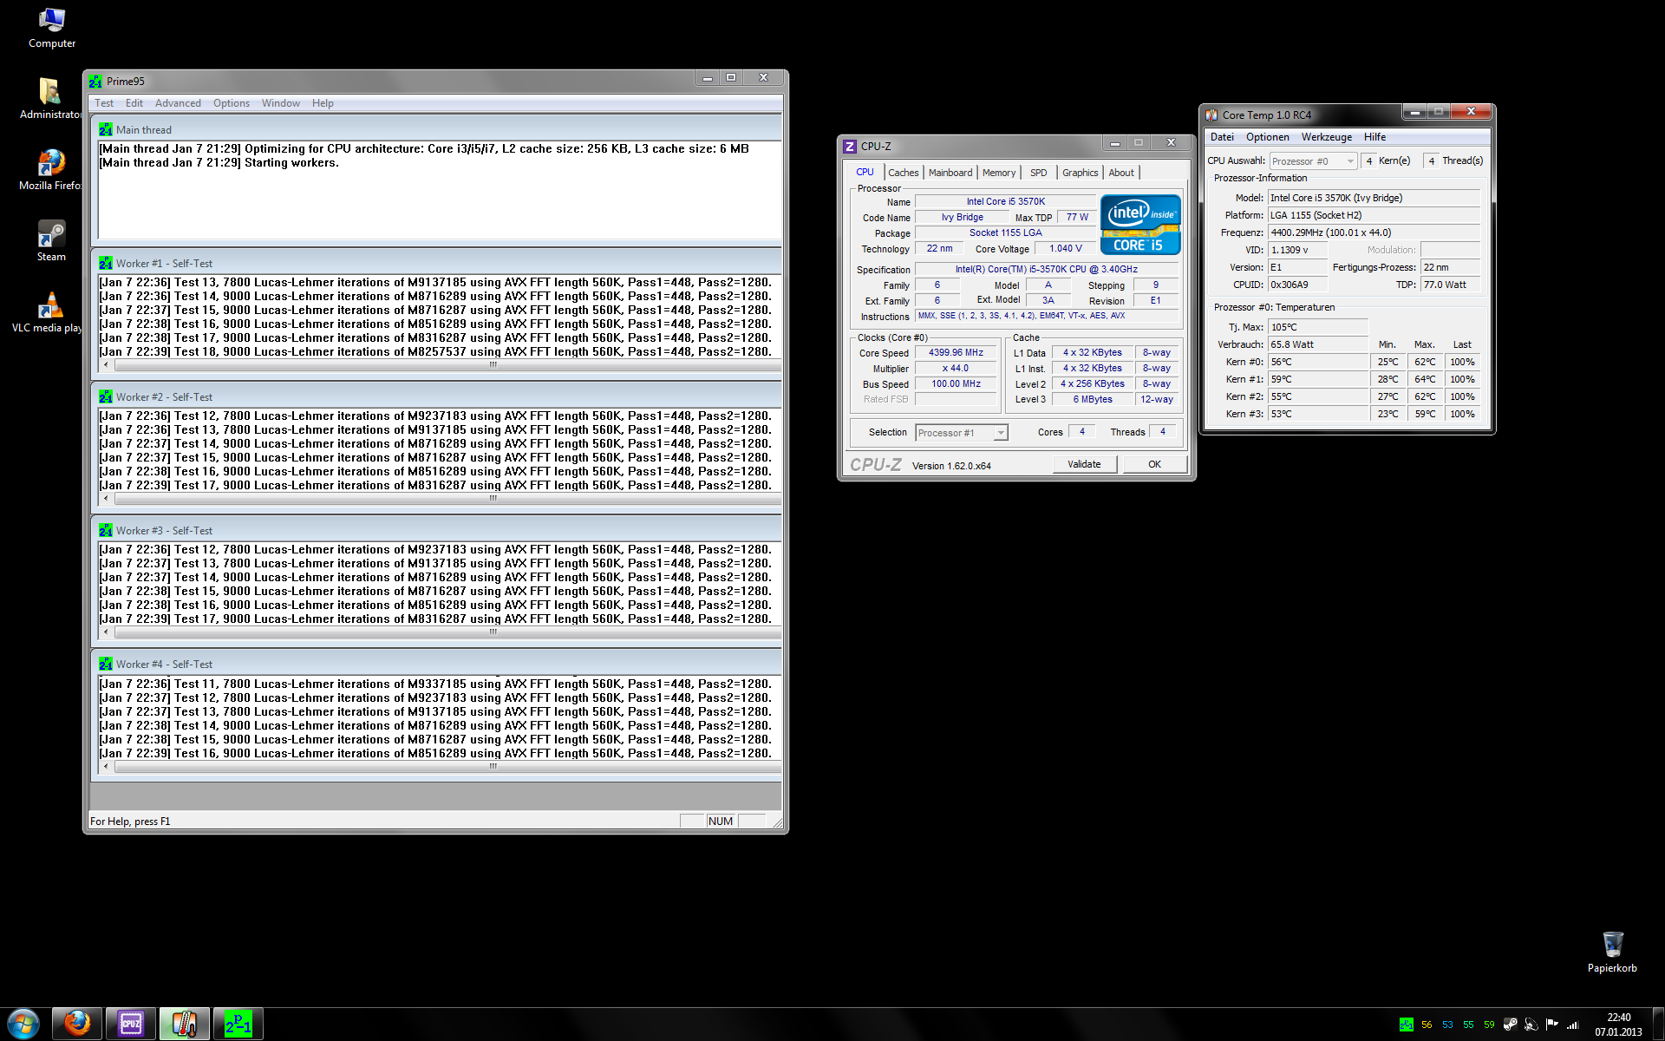Click the Intel Core i5 logo
Screen dimensions: 1665x1041
click(x=1139, y=224)
